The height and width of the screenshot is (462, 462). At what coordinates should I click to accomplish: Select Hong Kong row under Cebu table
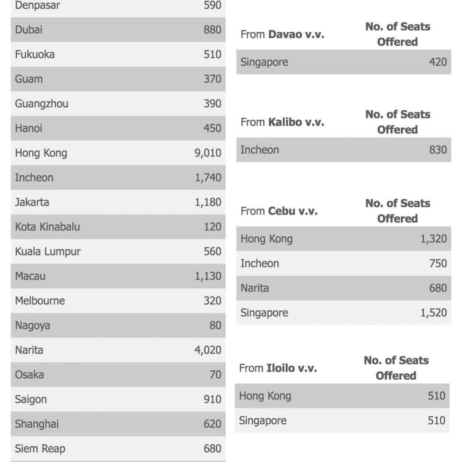pos(343,239)
